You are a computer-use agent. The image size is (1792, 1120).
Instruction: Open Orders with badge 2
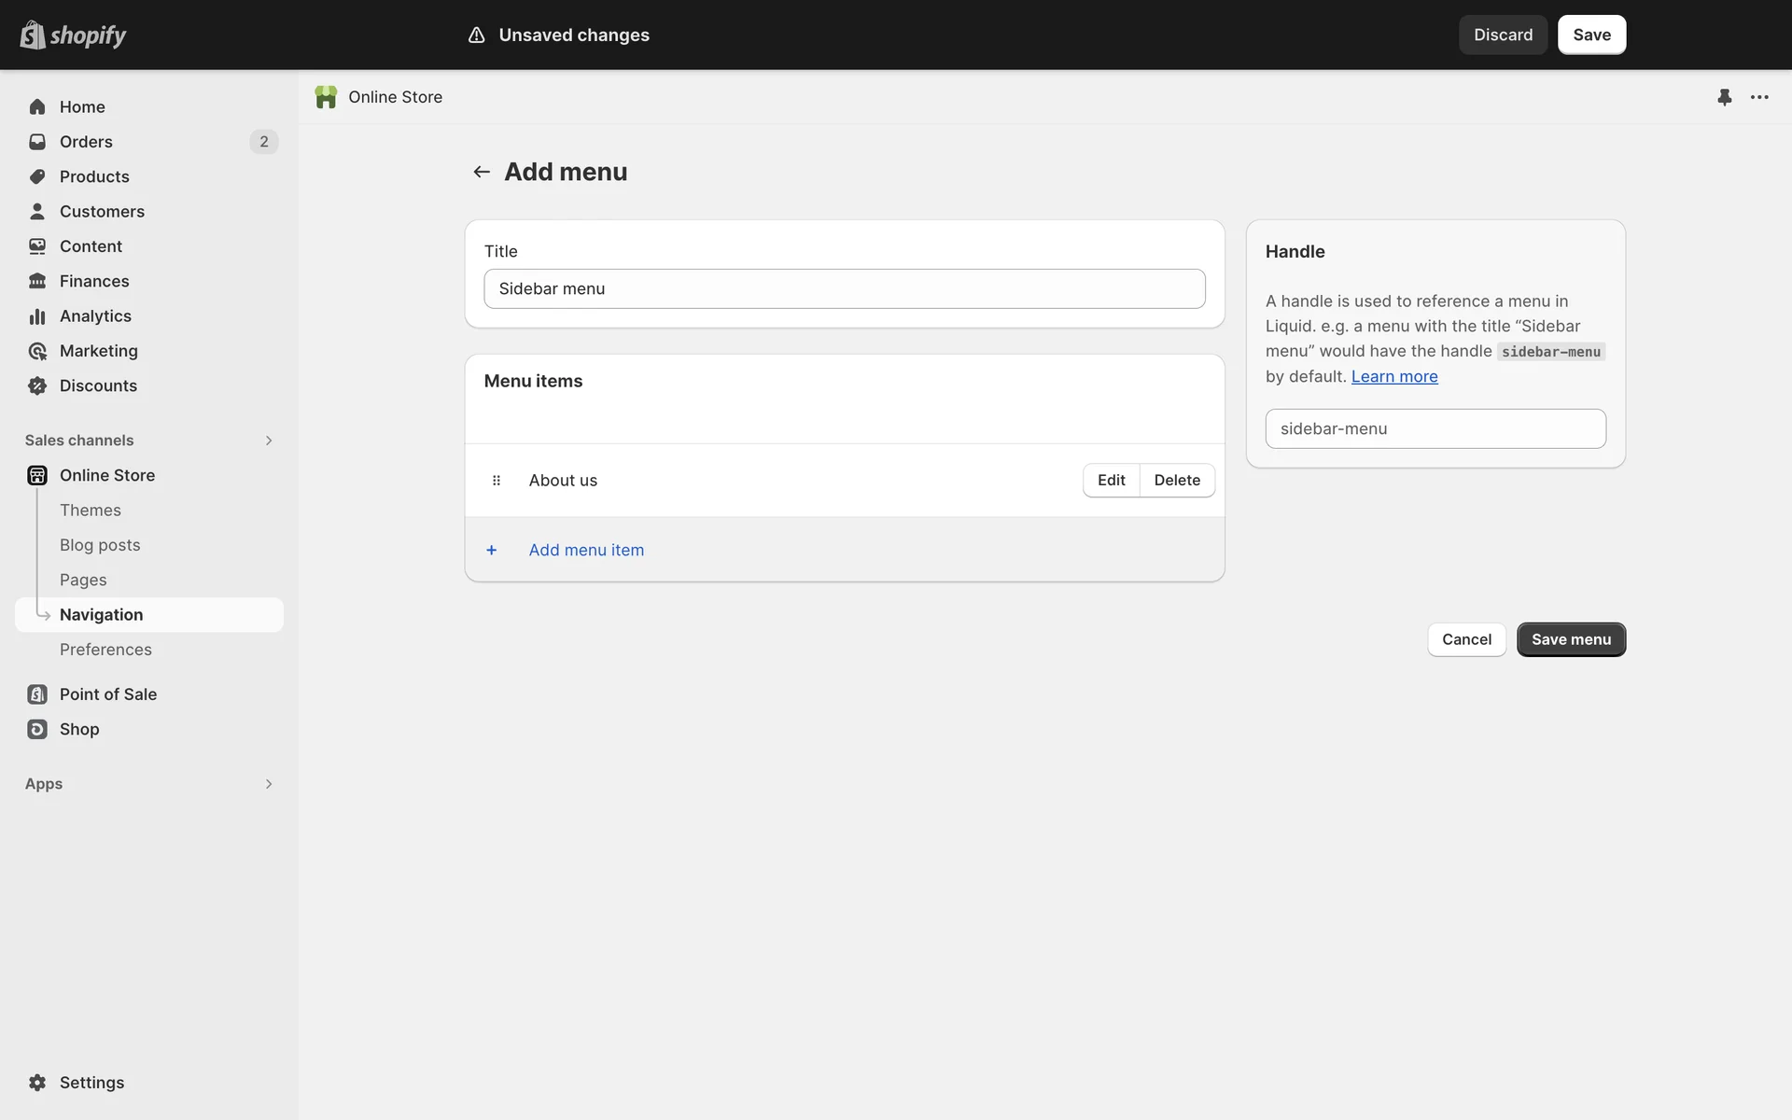86,142
